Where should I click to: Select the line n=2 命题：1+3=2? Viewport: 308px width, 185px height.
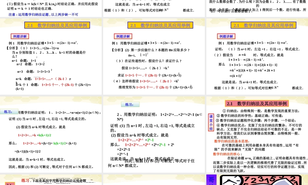(30, 64)
